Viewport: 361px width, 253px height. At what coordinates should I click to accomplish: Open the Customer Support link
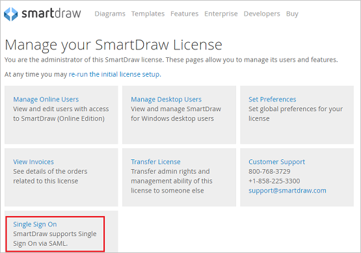click(x=276, y=162)
